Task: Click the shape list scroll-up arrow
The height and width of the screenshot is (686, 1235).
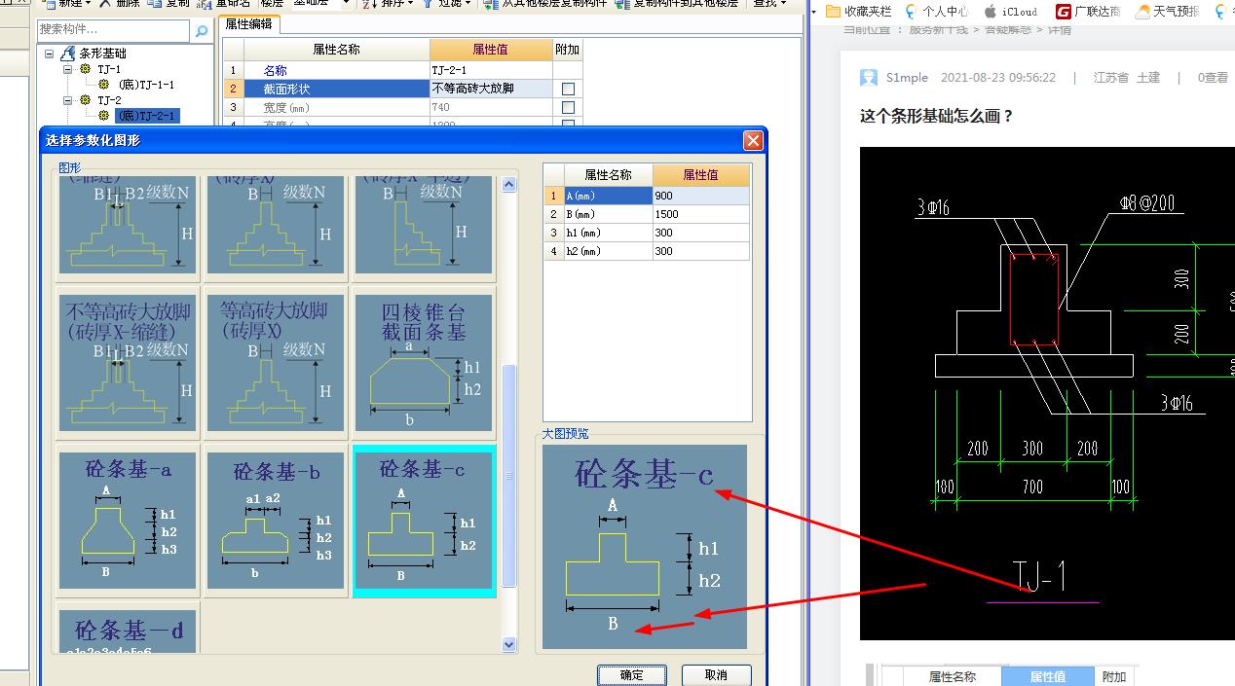Action: 508,184
